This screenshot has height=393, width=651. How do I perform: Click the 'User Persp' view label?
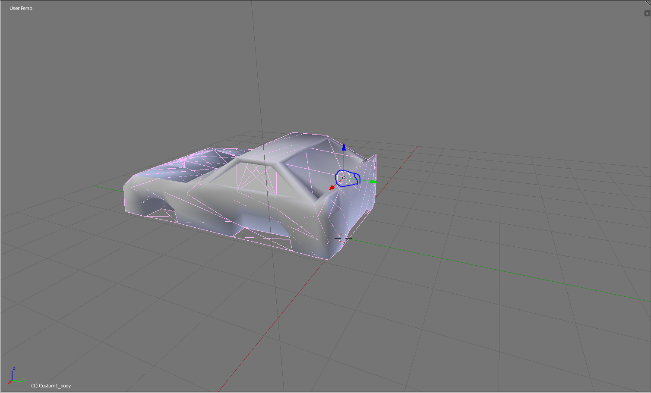(x=21, y=8)
